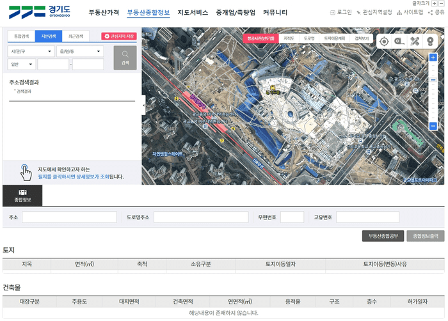
Task: Toggle the 토지이용계획 land use plan layer
Action: tap(334, 38)
